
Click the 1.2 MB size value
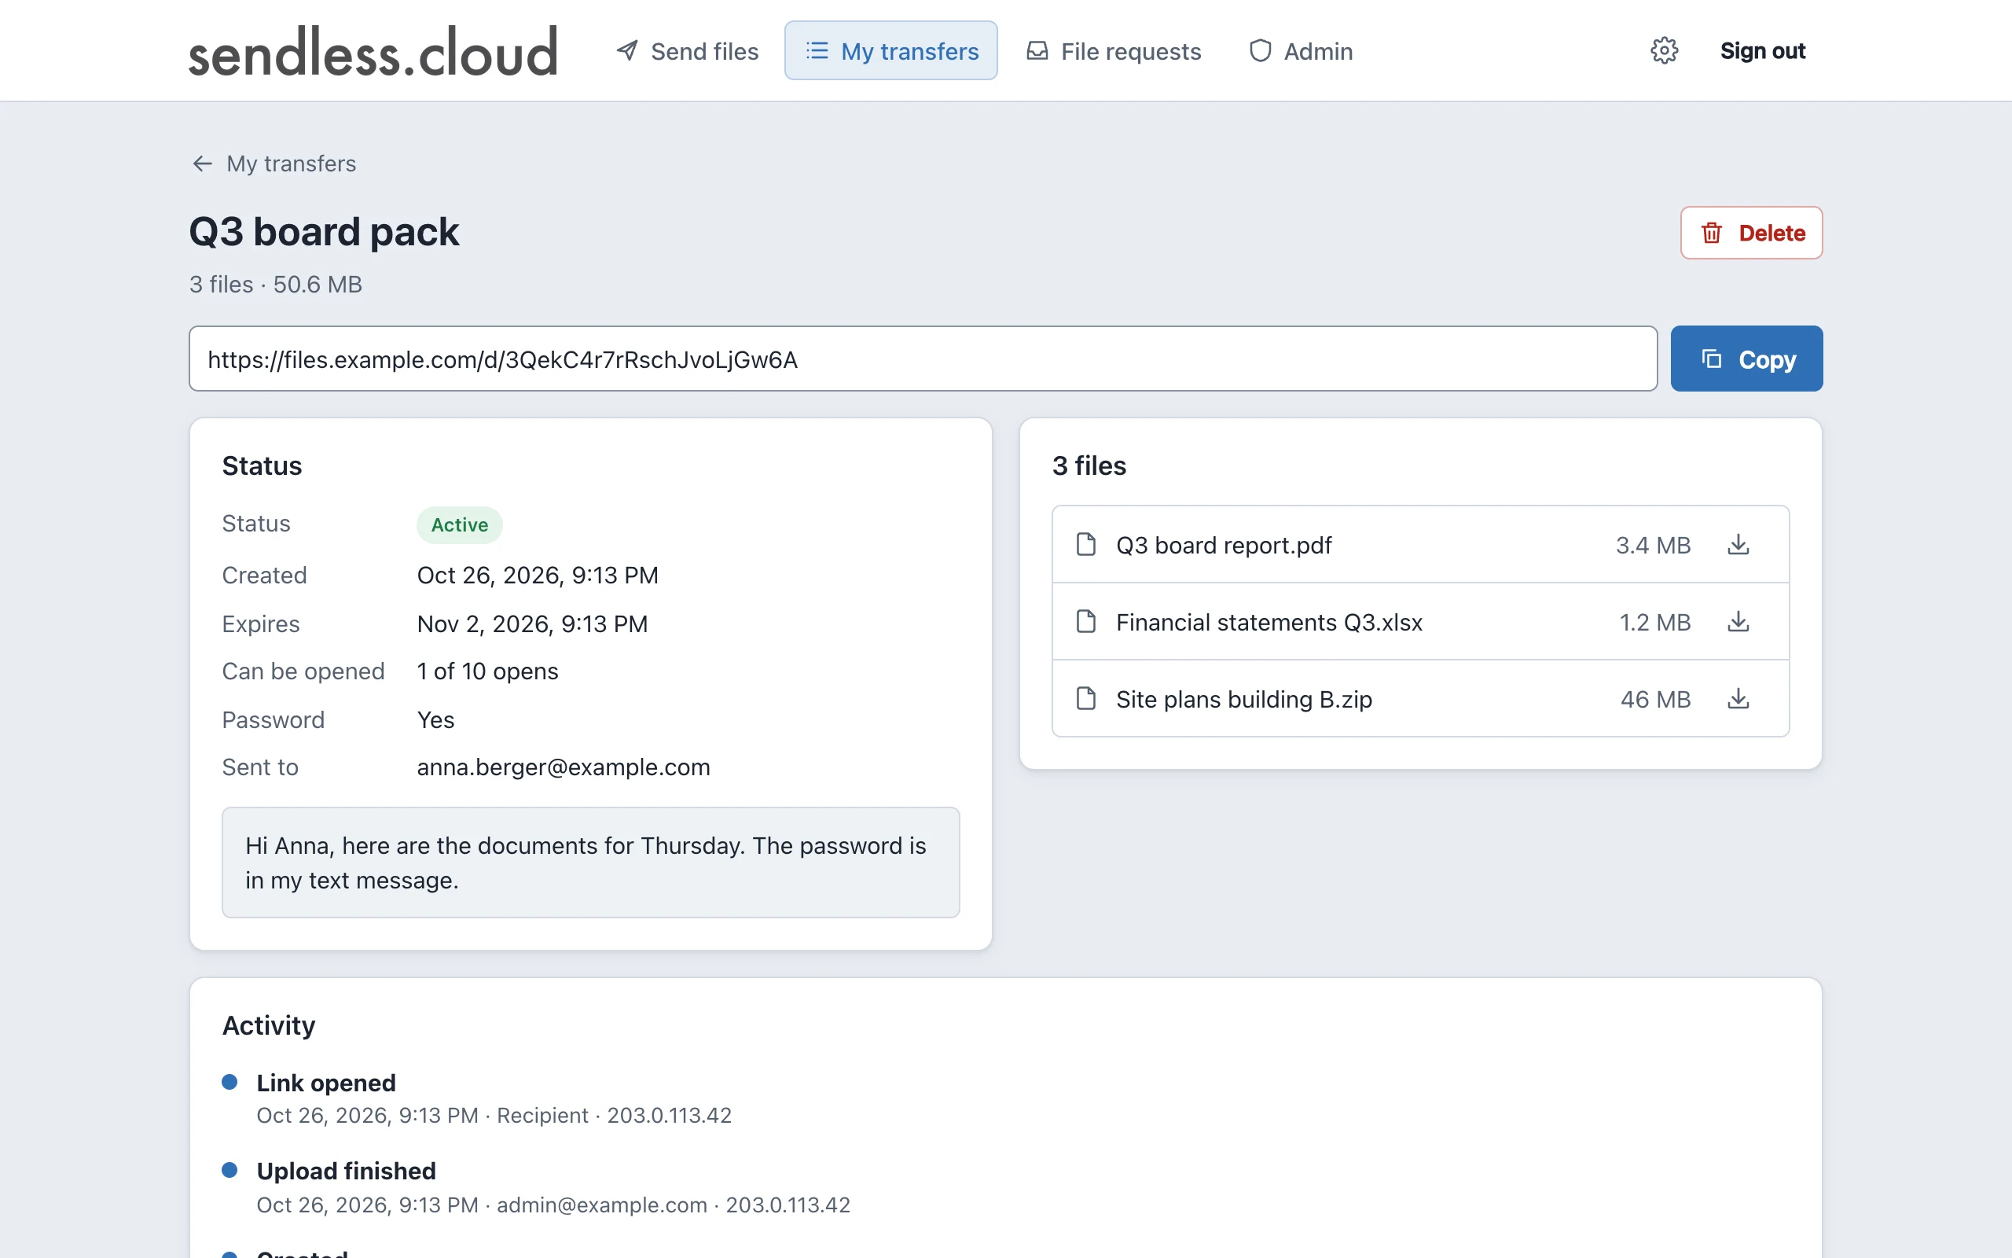click(x=1654, y=623)
